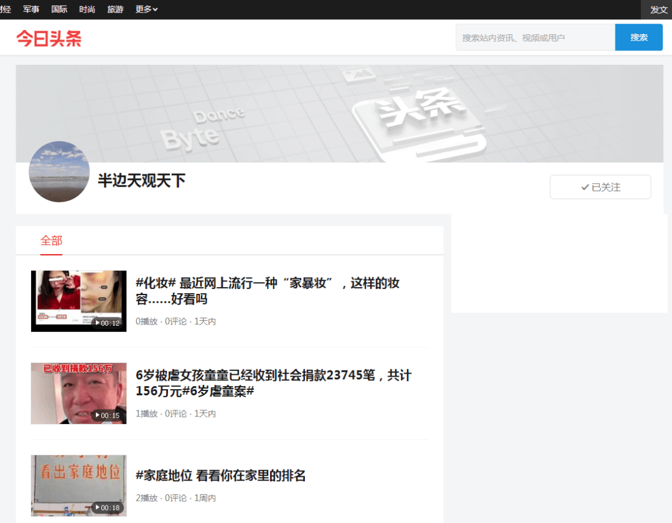Toggle the 已关注 follow button
The image size is (672, 523).
pyautogui.click(x=600, y=187)
